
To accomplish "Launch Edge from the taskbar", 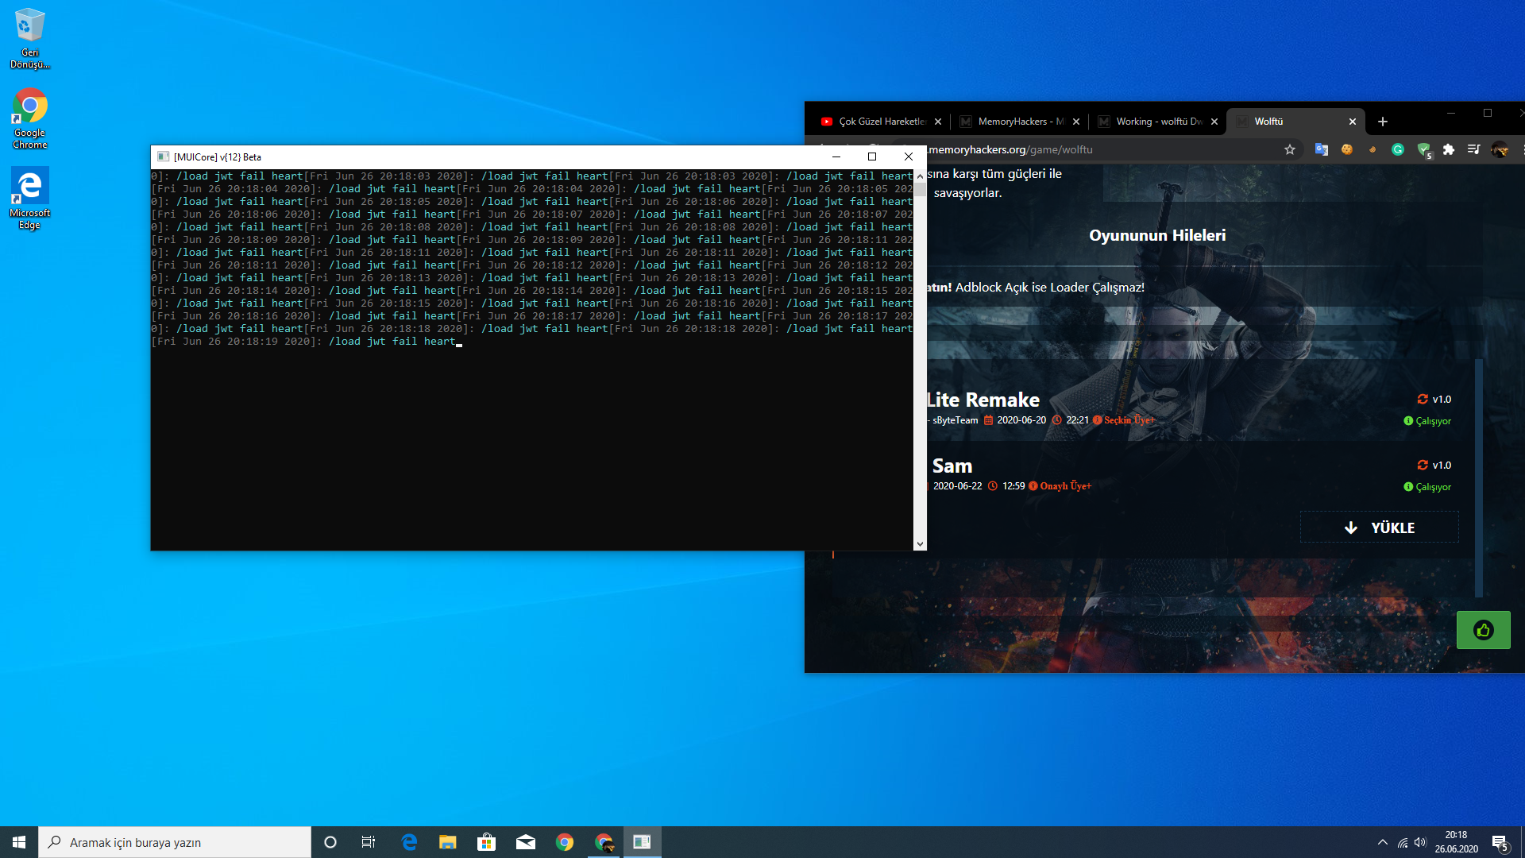I will point(409,842).
